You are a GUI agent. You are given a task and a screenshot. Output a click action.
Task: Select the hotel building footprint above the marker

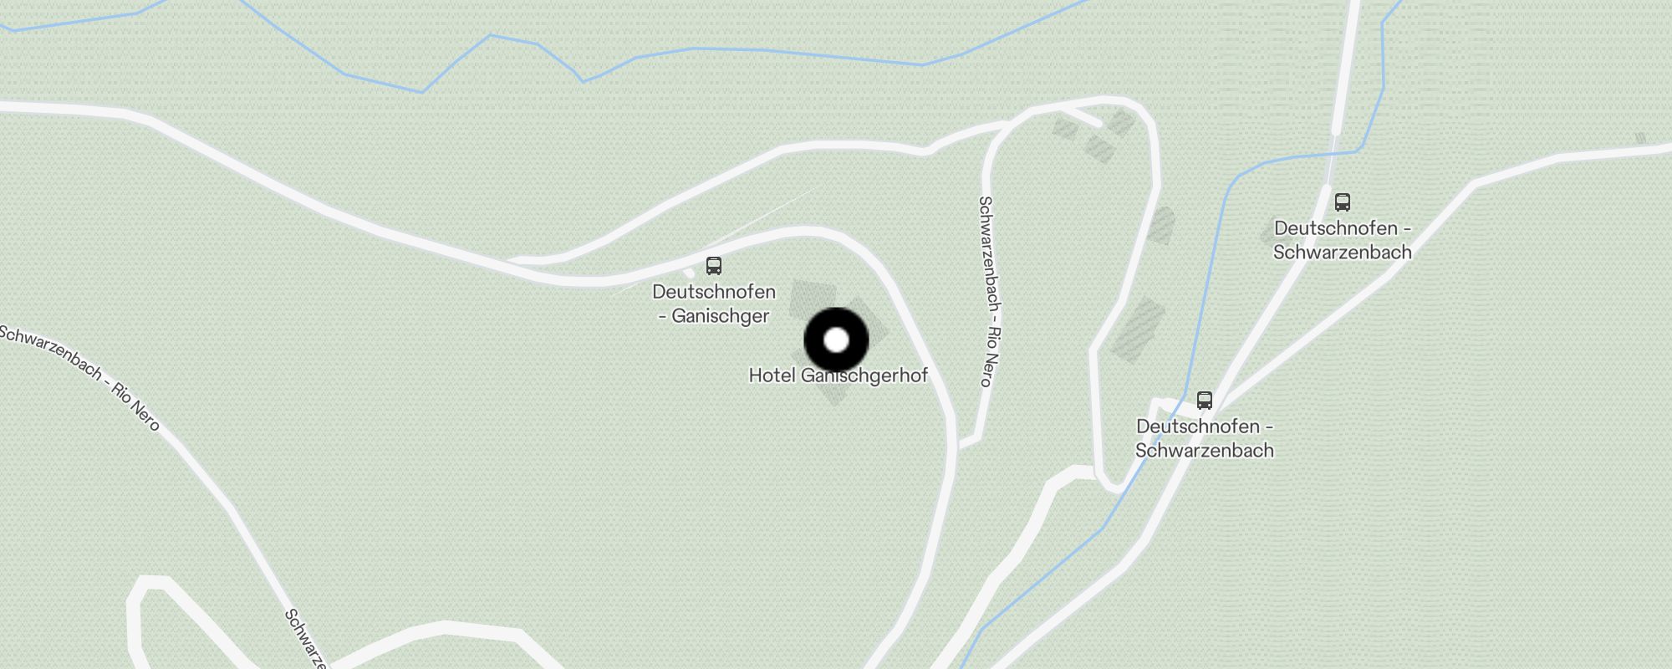click(812, 301)
